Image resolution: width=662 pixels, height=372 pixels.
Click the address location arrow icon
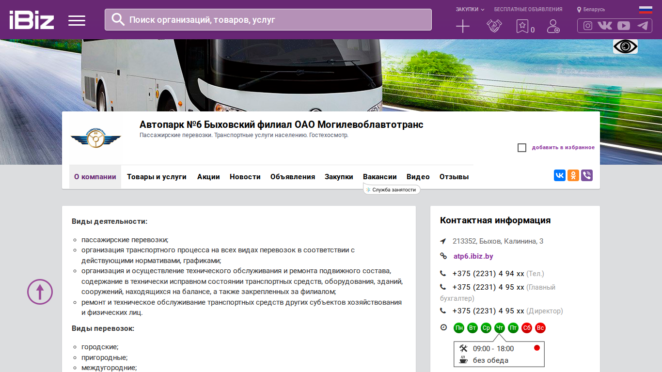coord(443,241)
